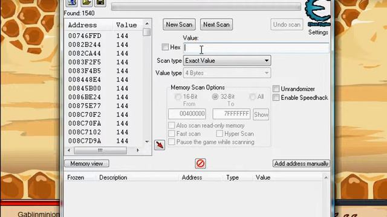Select address 0083F4B5 in results
Image resolution: width=387 pixels, height=217 pixels.
pyautogui.click(x=85, y=71)
